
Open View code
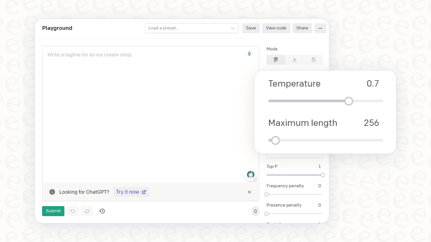click(x=276, y=28)
